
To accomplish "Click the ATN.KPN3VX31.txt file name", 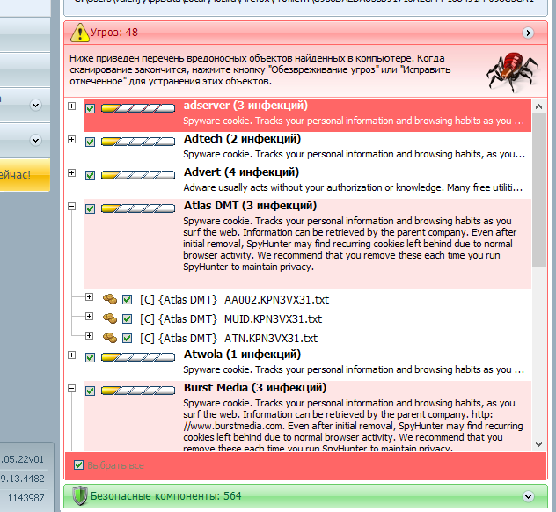I will point(271,339).
